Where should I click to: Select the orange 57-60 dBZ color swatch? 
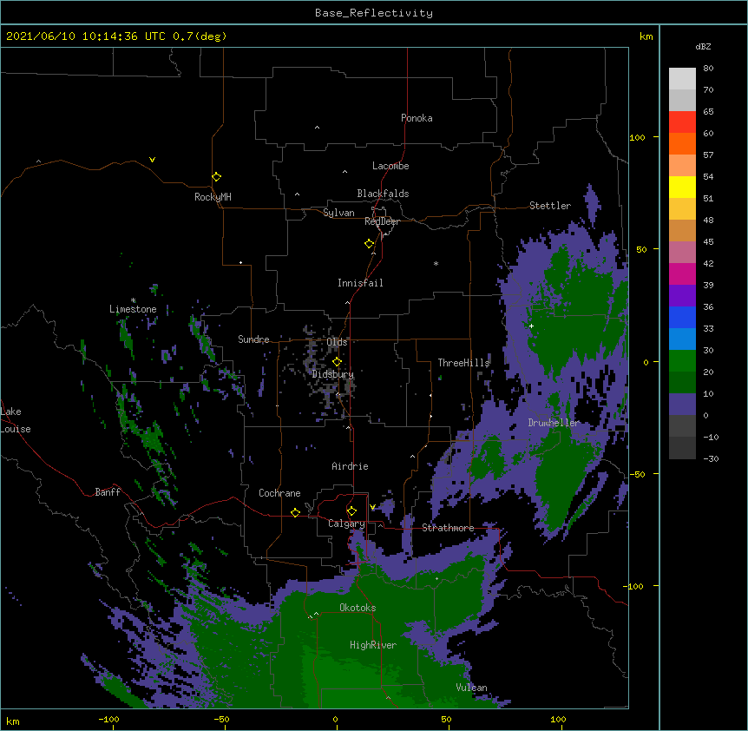pos(682,143)
